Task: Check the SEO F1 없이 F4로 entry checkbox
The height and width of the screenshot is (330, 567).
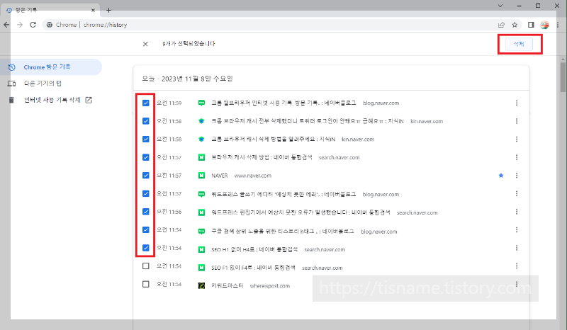Action: [146, 266]
